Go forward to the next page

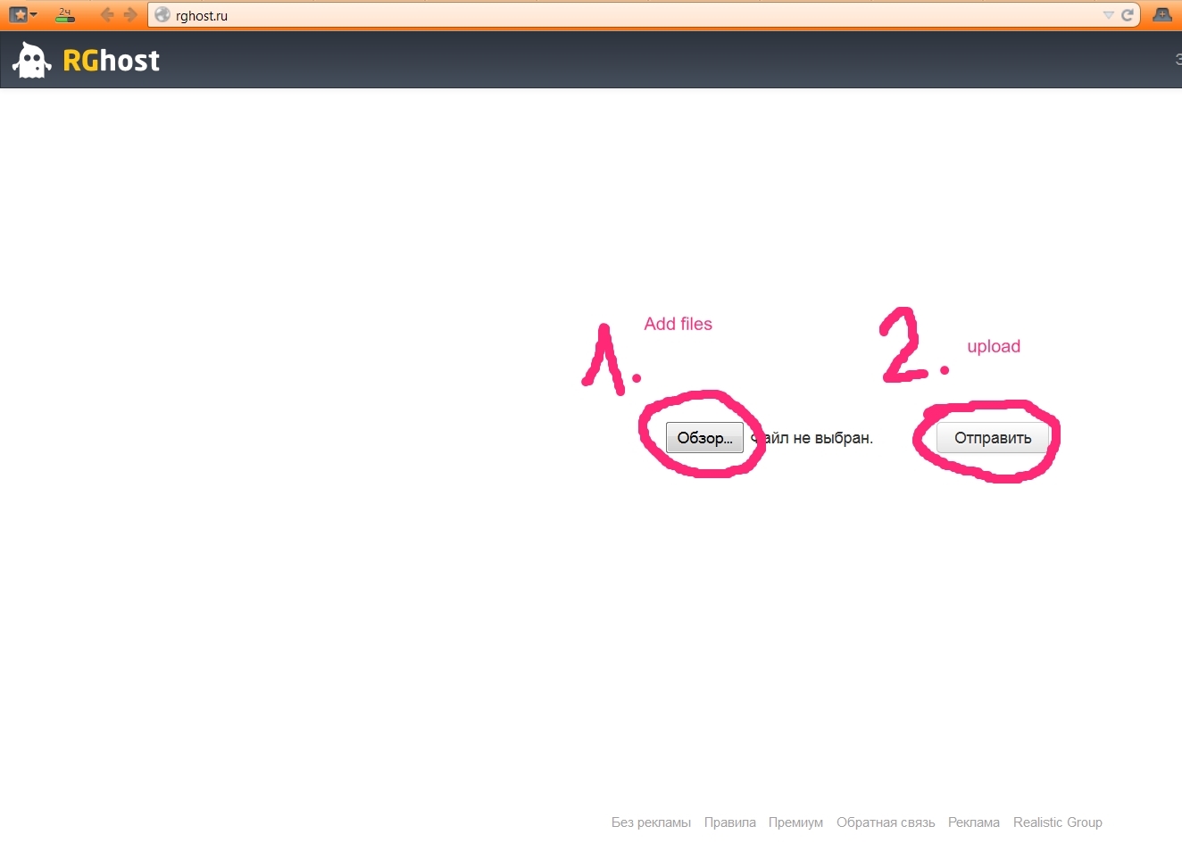[x=130, y=14]
